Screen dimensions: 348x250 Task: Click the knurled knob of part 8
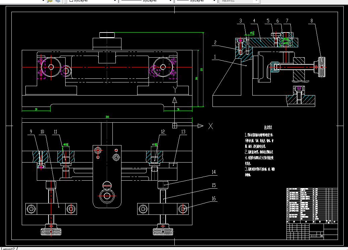(x=322, y=67)
